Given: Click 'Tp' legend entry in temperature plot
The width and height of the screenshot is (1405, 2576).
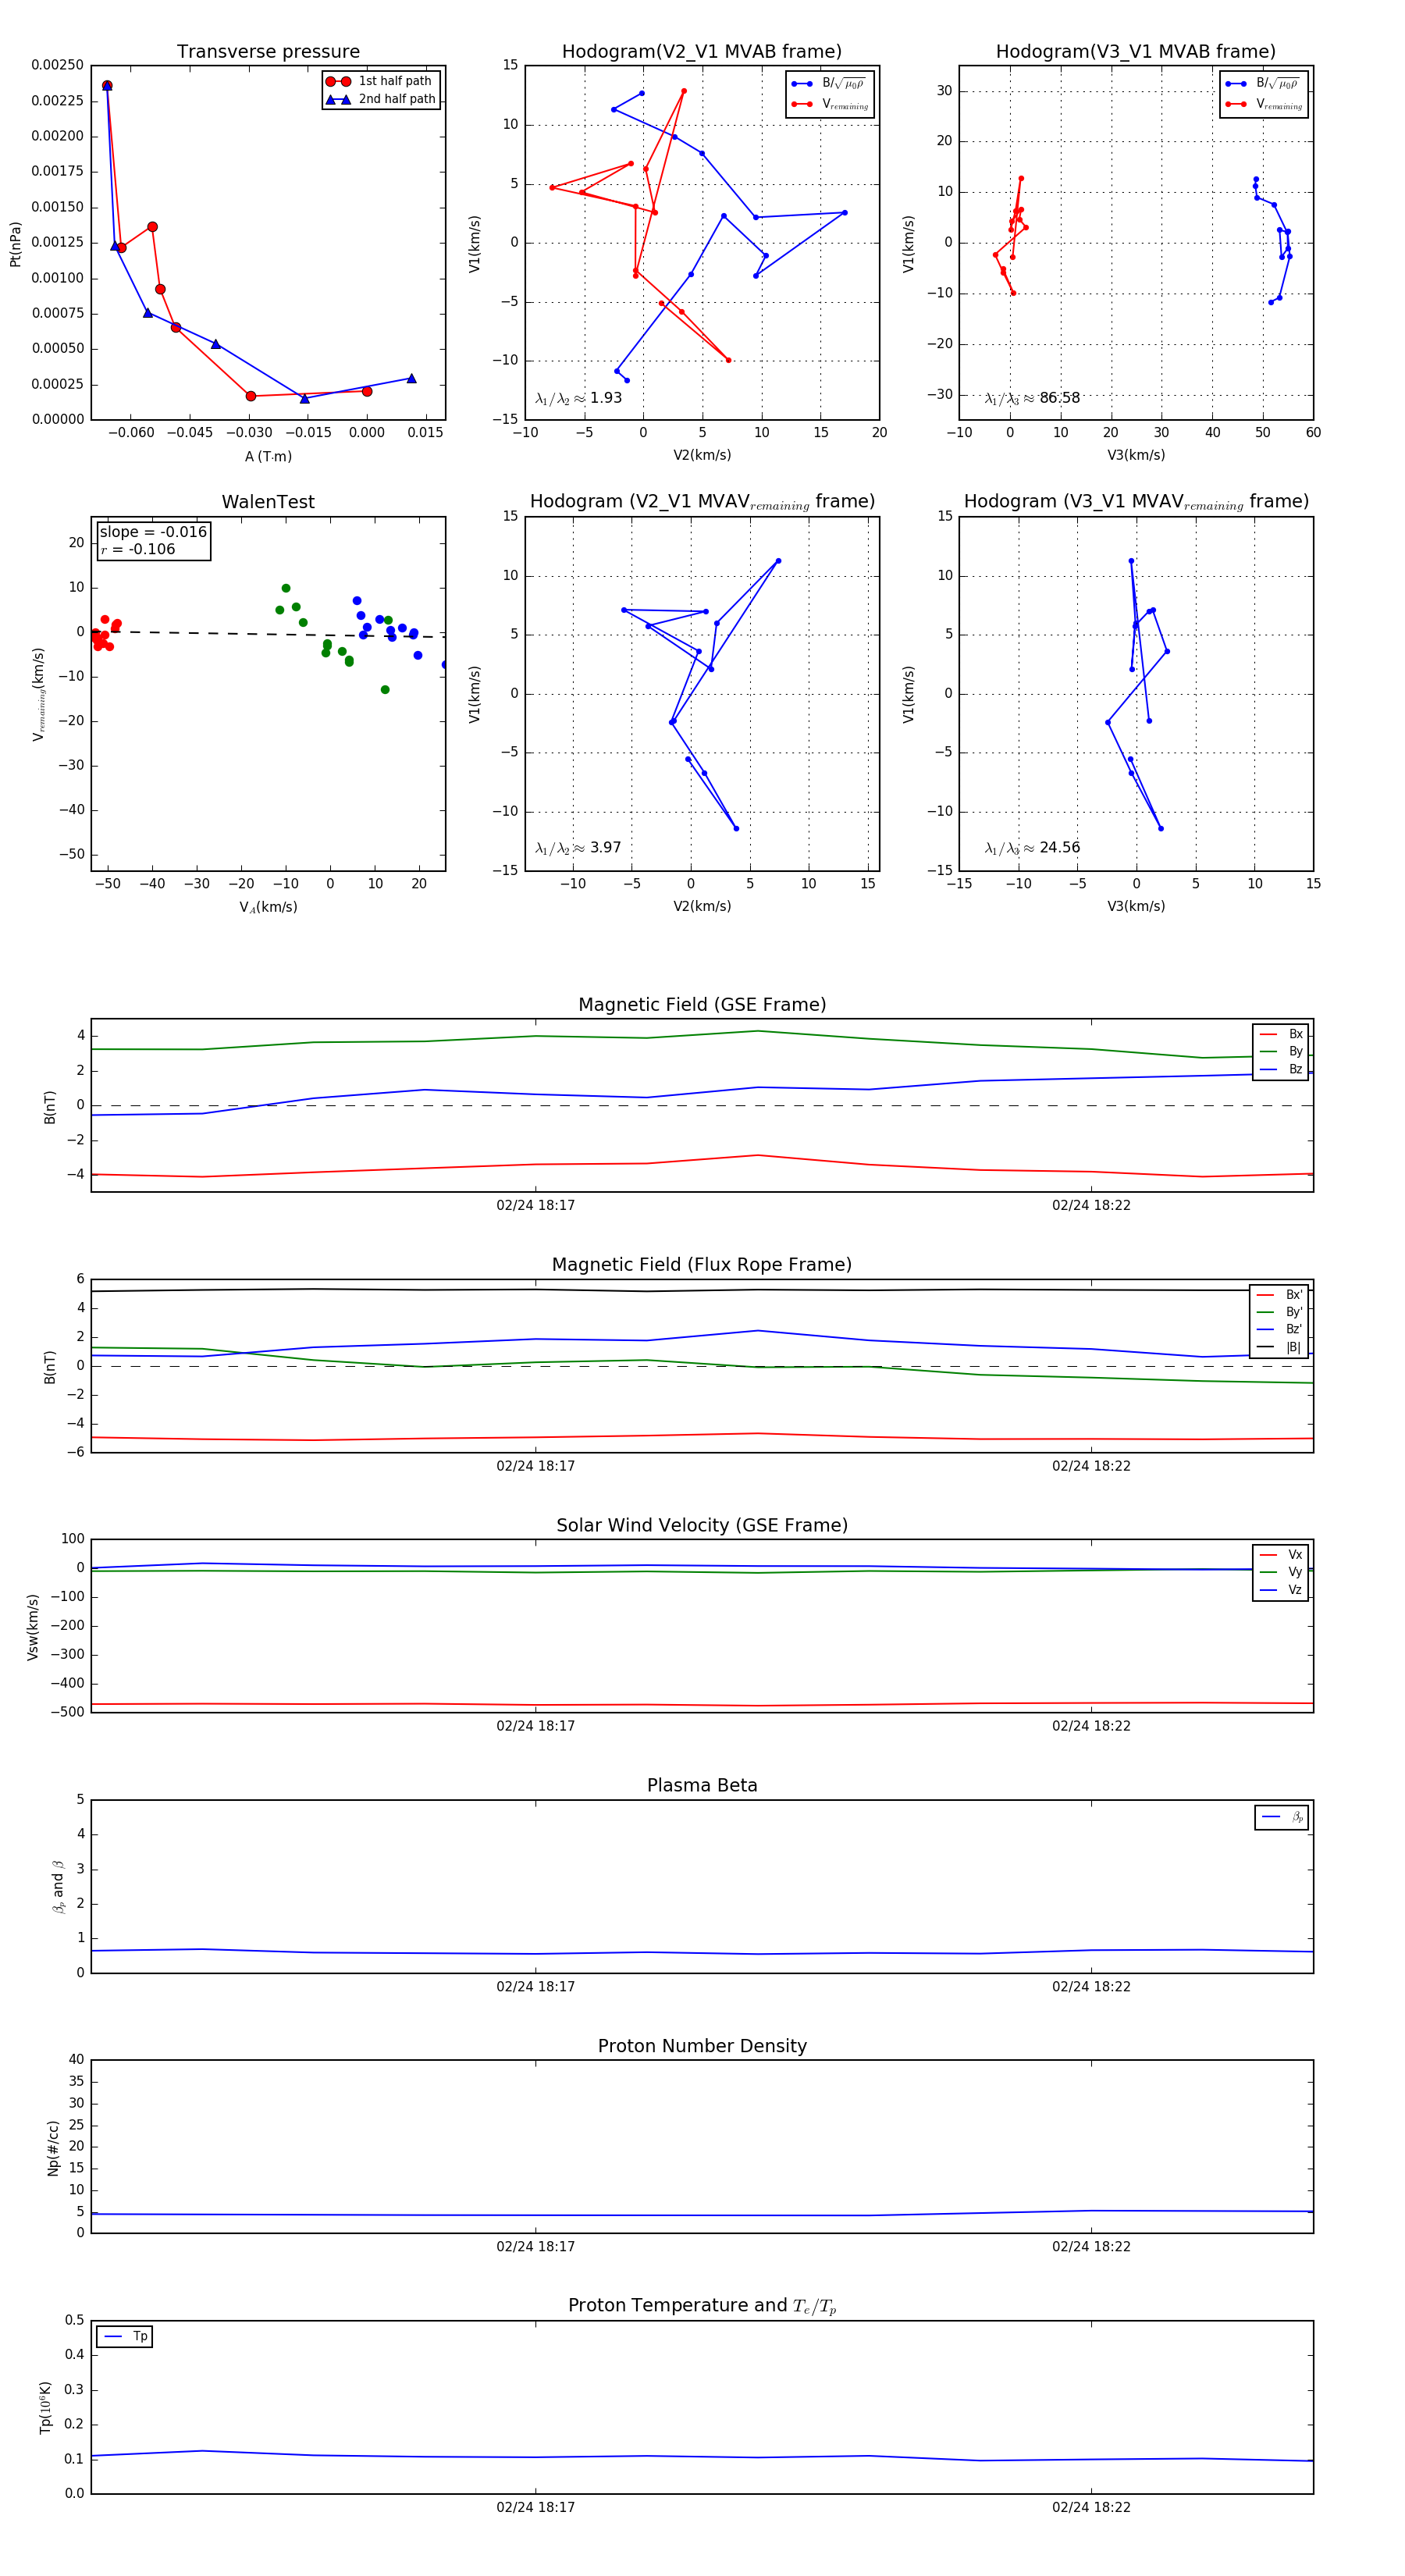Looking at the screenshot, I should [x=125, y=2336].
